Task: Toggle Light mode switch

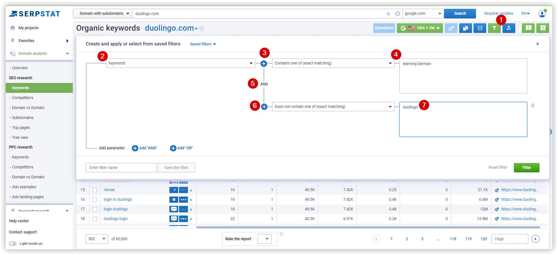Action: pos(13,244)
